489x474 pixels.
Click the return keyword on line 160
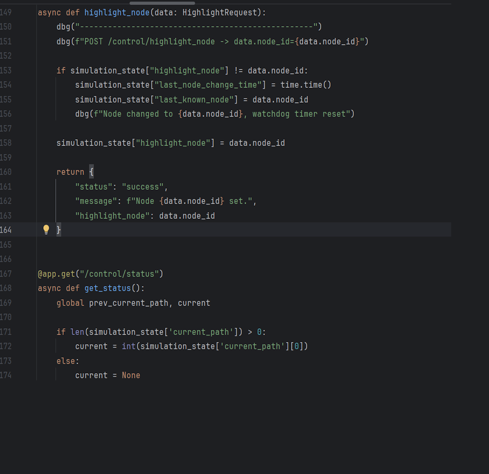tap(70, 172)
